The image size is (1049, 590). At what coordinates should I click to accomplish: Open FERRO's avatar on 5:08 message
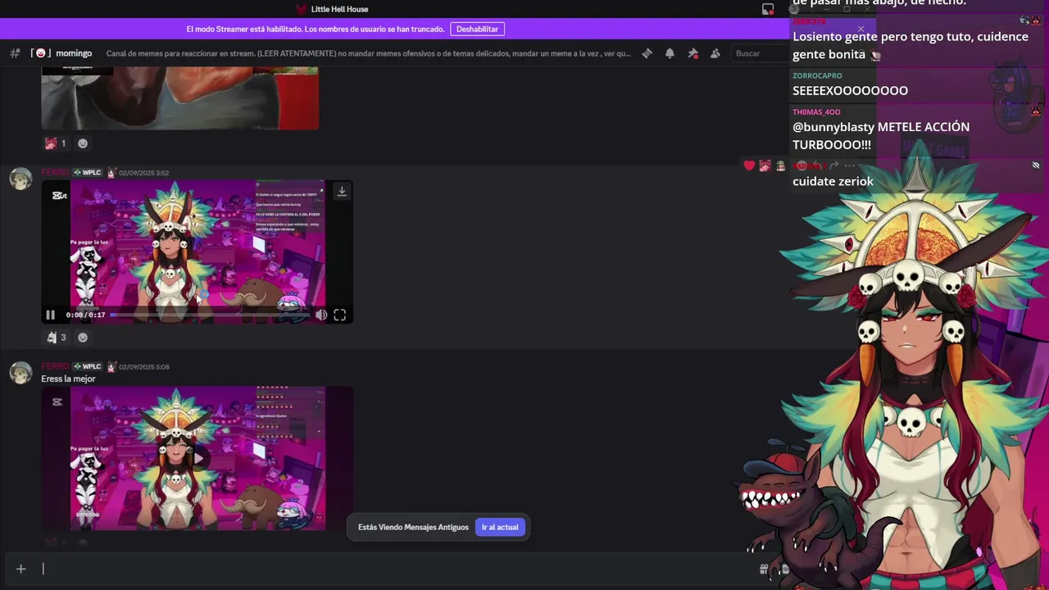[x=20, y=373]
